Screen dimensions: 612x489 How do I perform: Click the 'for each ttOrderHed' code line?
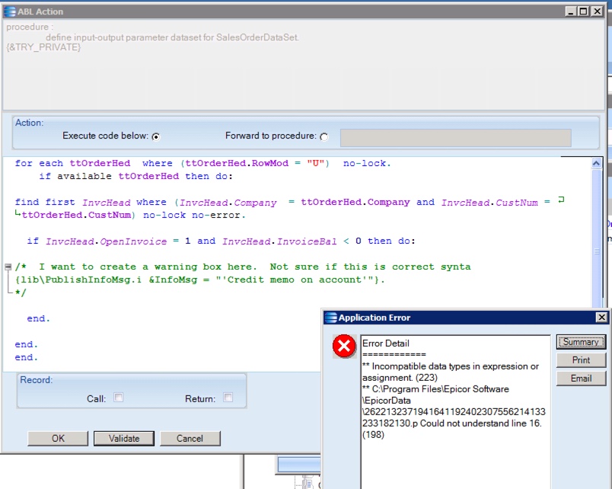pos(203,163)
